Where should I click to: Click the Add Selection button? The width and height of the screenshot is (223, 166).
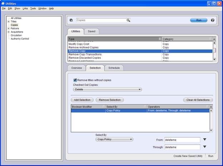(83, 100)
